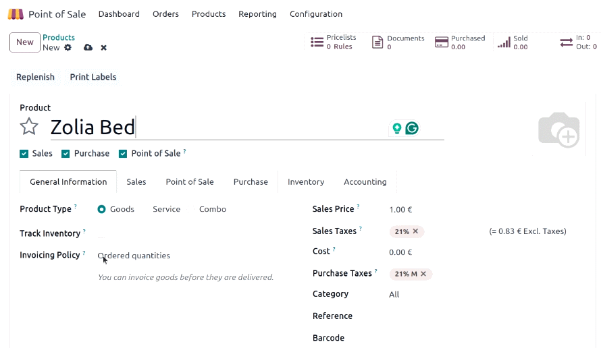Select Service product type
Screen dimensions: 601x348
[x=166, y=210]
